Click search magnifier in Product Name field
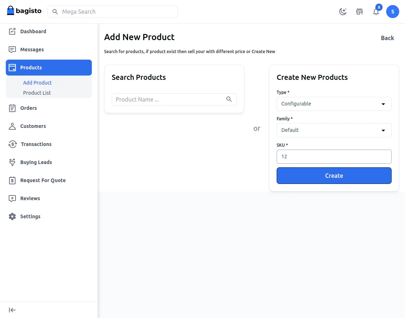The image size is (405, 318). (229, 99)
